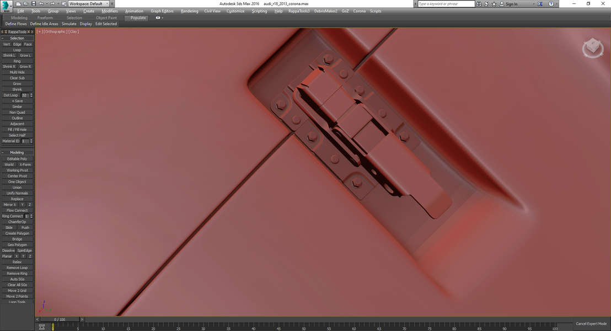The height and width of the screenshot is (331, 611).
Task: Switch to the Freeform ribbon tab
Action: pyautogui.click(x=45, y=18)
